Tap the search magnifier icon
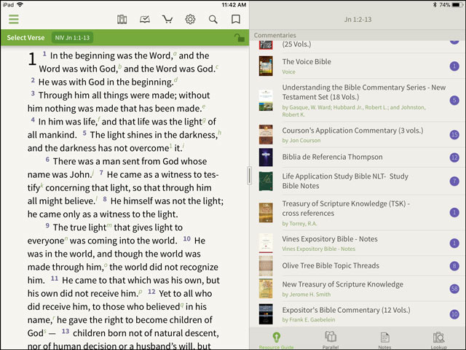Screen dimensions: 466x350 click(213, 20)
